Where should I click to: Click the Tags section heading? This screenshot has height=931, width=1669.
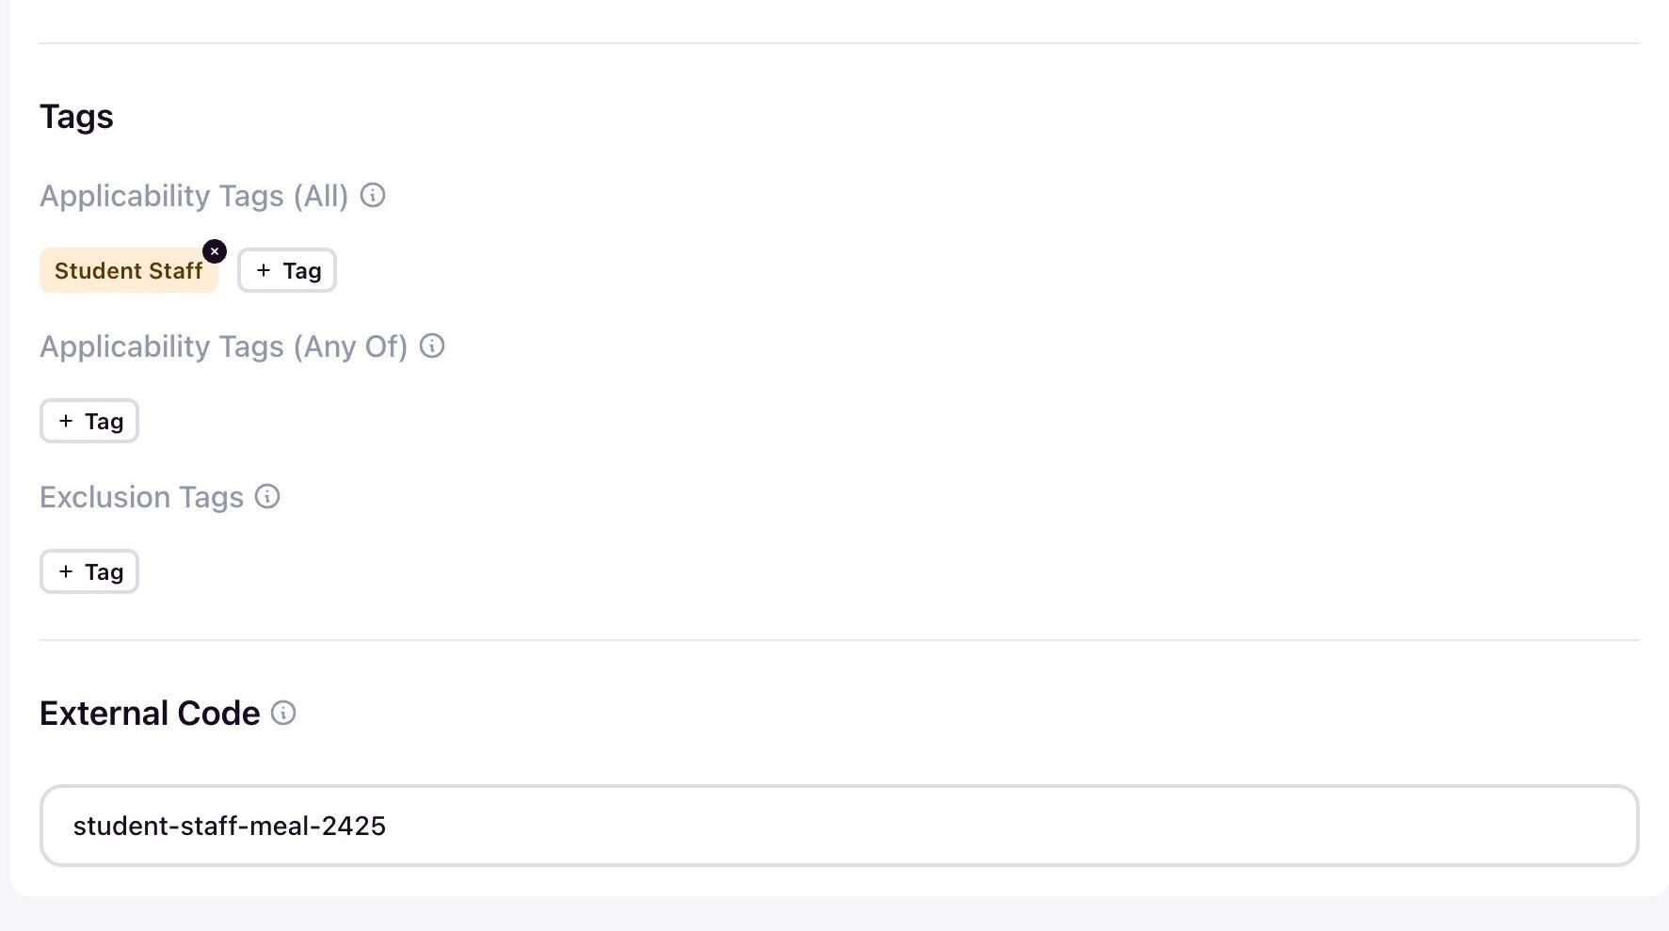click(x=76, y=117)
